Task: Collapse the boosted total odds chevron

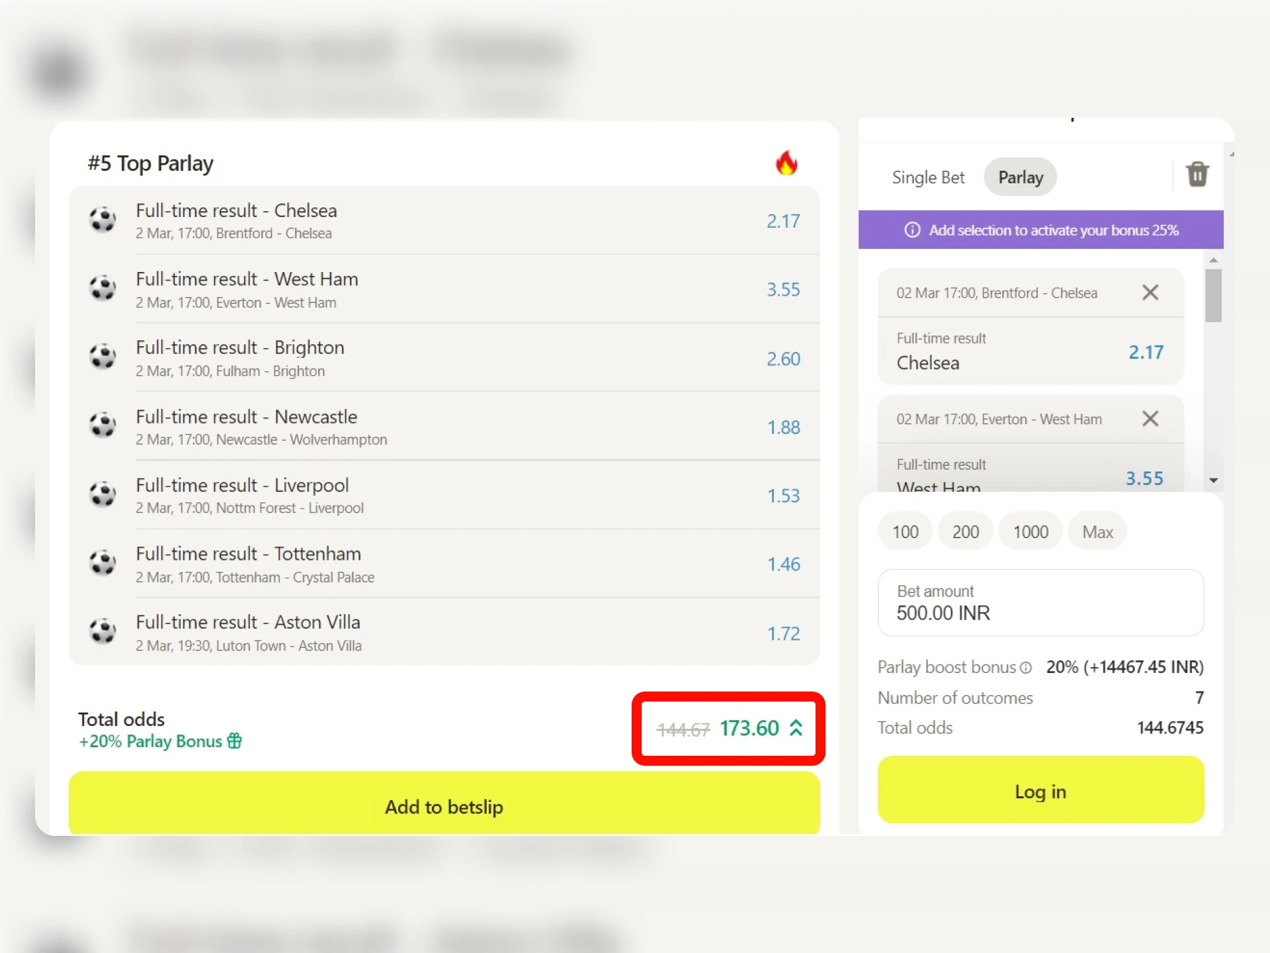Action: 796,728
